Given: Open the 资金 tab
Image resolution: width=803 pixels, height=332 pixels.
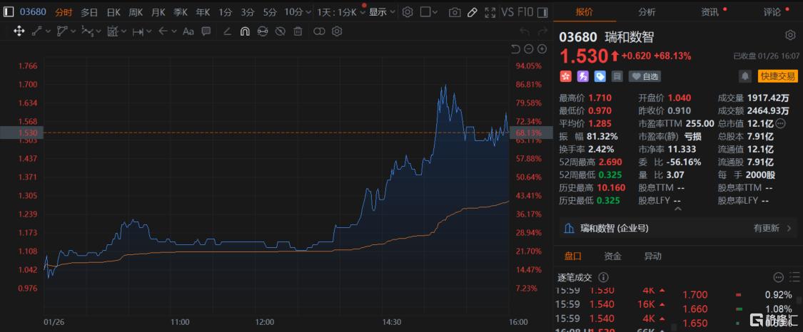Looking at the screenshot, I should point(612,256).
